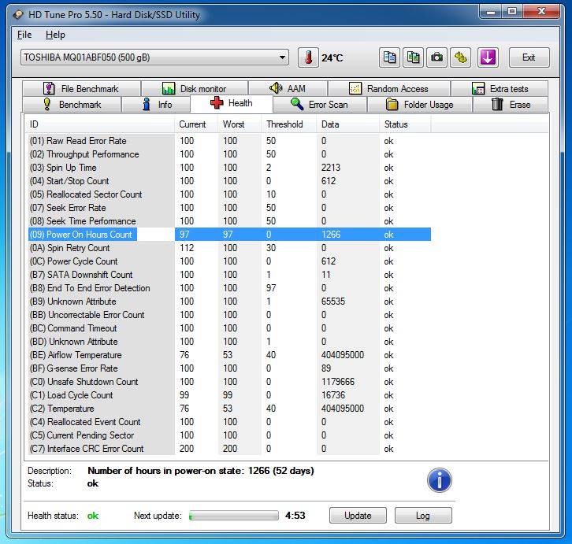
Task: Select the (C1) Load Cycle Count row
Action: (229, 395)
